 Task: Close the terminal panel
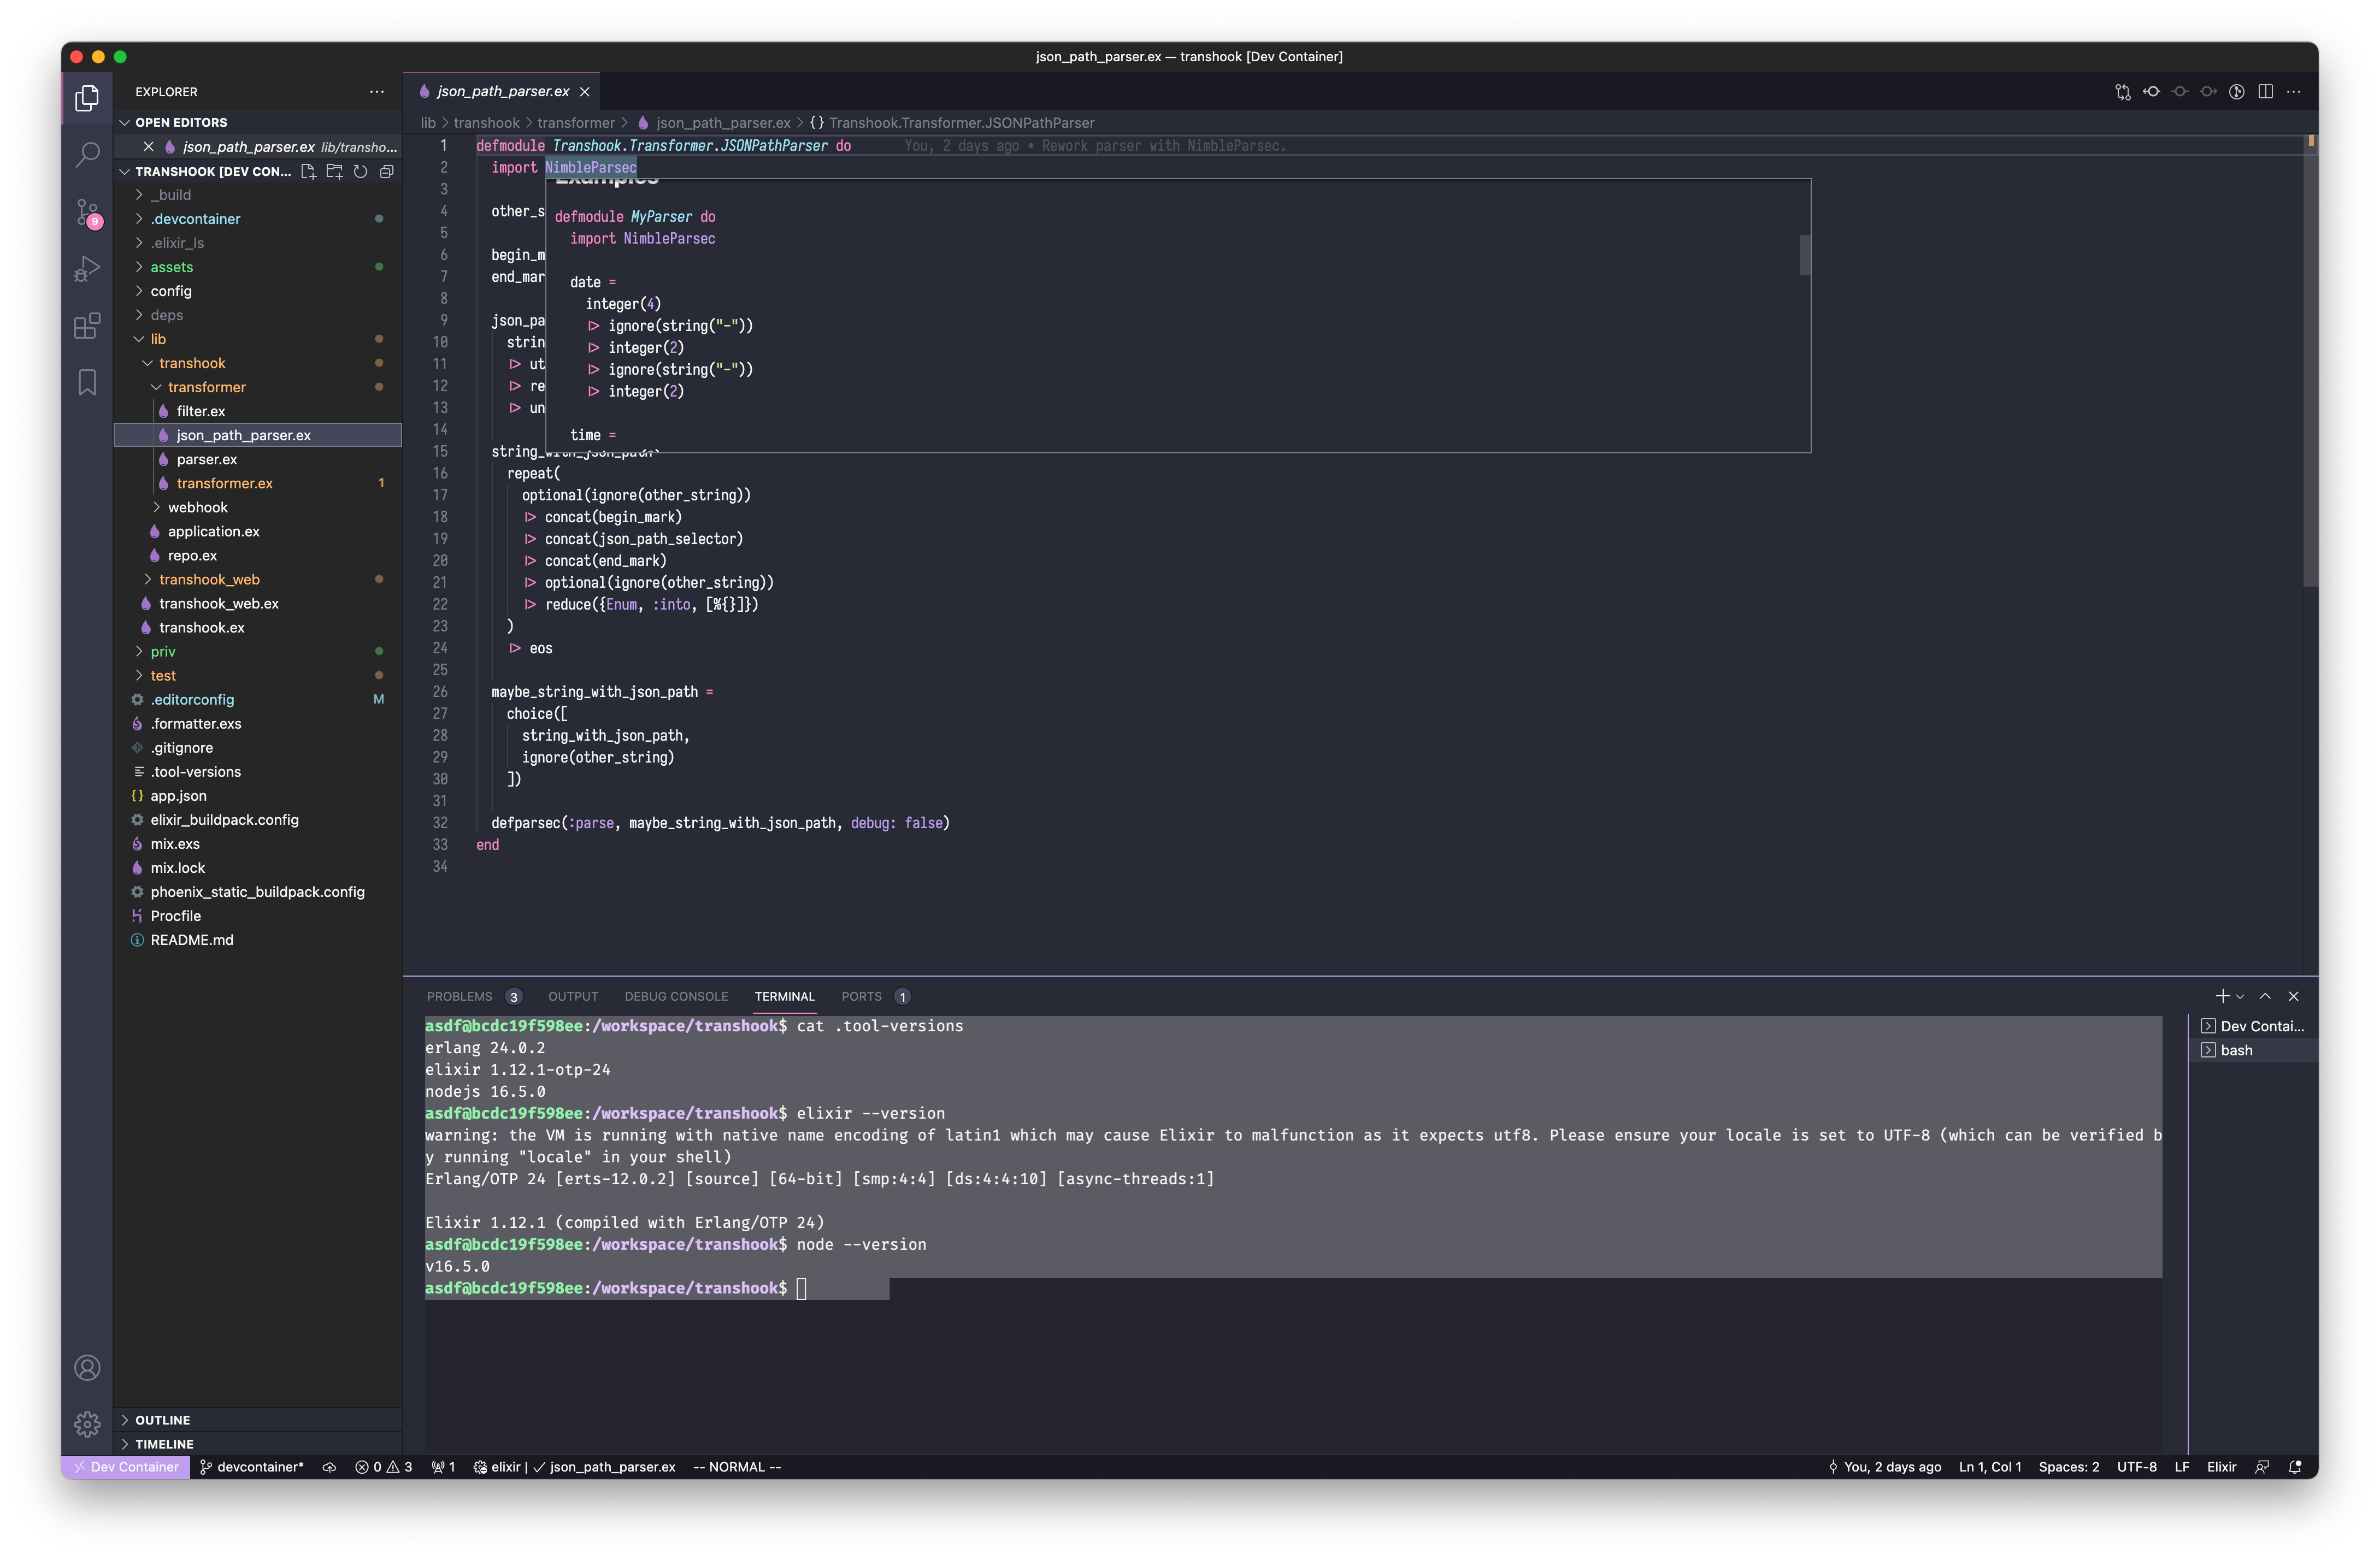point(2293,995)
